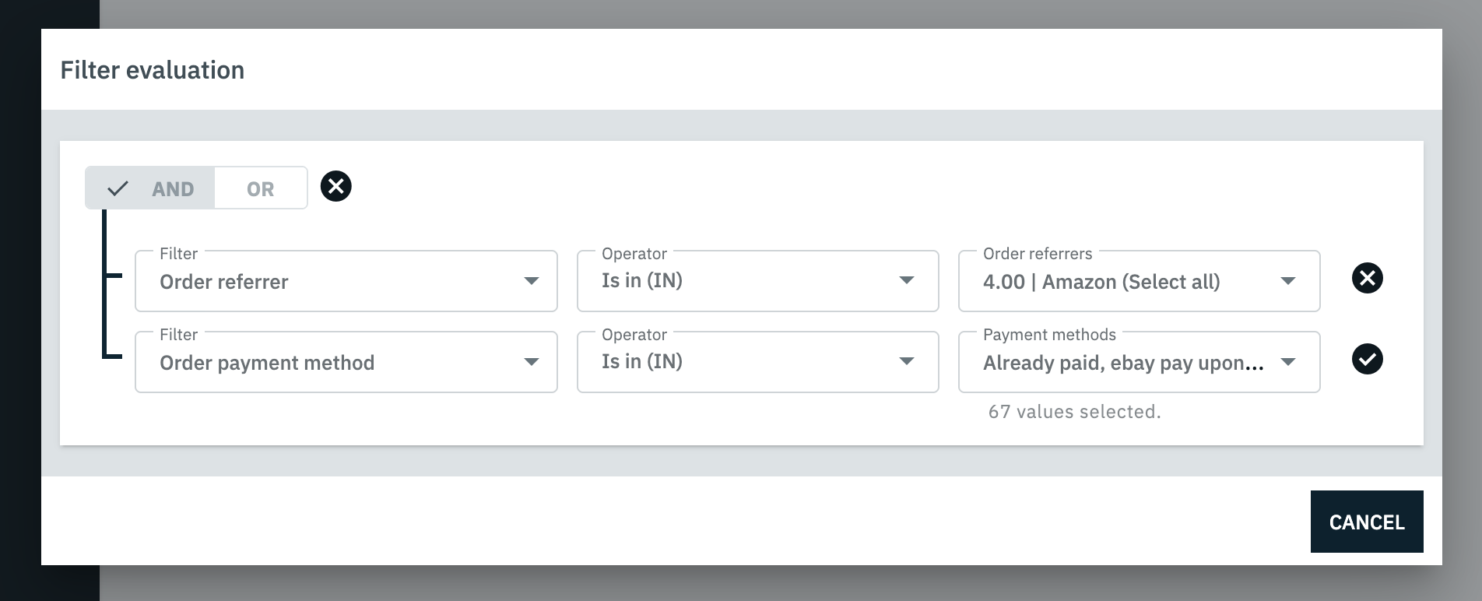Delete the Order referrer filter row
1482x601 pixels.
[1368, 279]
